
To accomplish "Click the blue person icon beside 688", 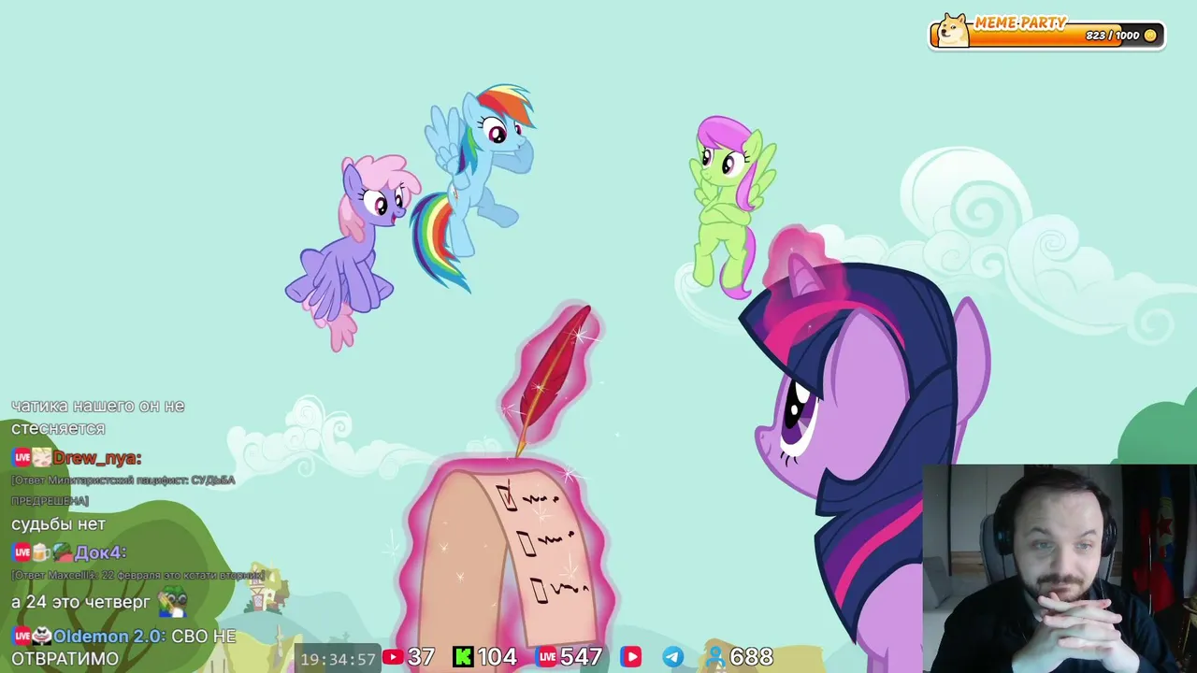I will [716, 657].
